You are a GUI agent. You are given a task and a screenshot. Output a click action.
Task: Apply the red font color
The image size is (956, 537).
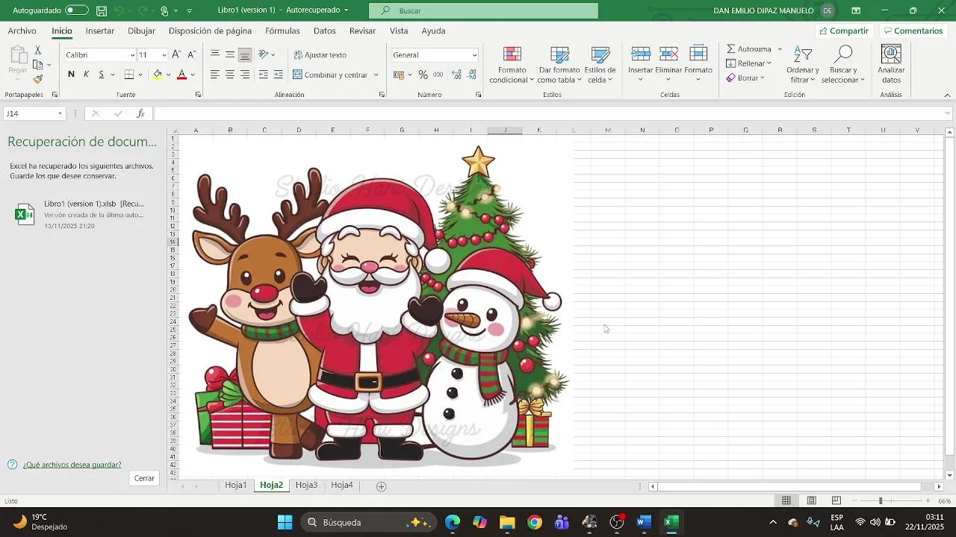181,75
